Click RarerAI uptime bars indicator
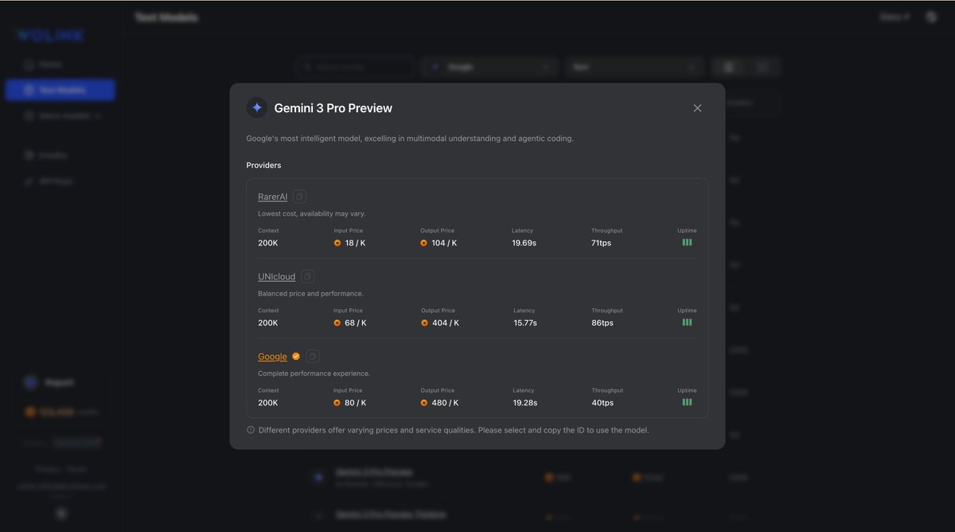 coord(687,242)
